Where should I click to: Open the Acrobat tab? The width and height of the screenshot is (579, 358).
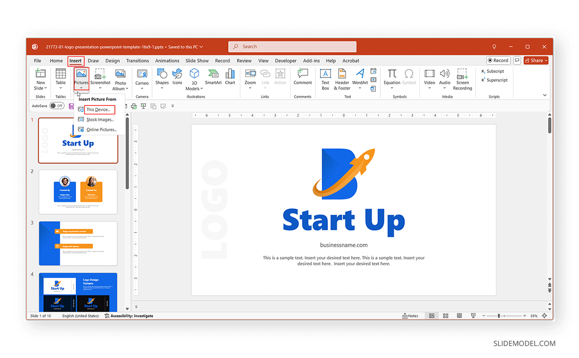click(351, 61)
